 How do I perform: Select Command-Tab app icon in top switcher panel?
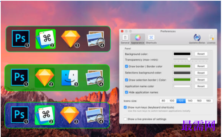pyautogui.click(x=45, y=39)
